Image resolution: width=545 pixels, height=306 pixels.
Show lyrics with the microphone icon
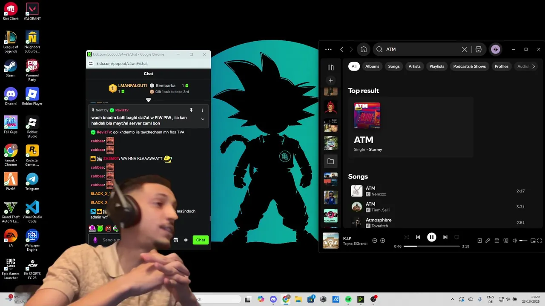point(488,241)
